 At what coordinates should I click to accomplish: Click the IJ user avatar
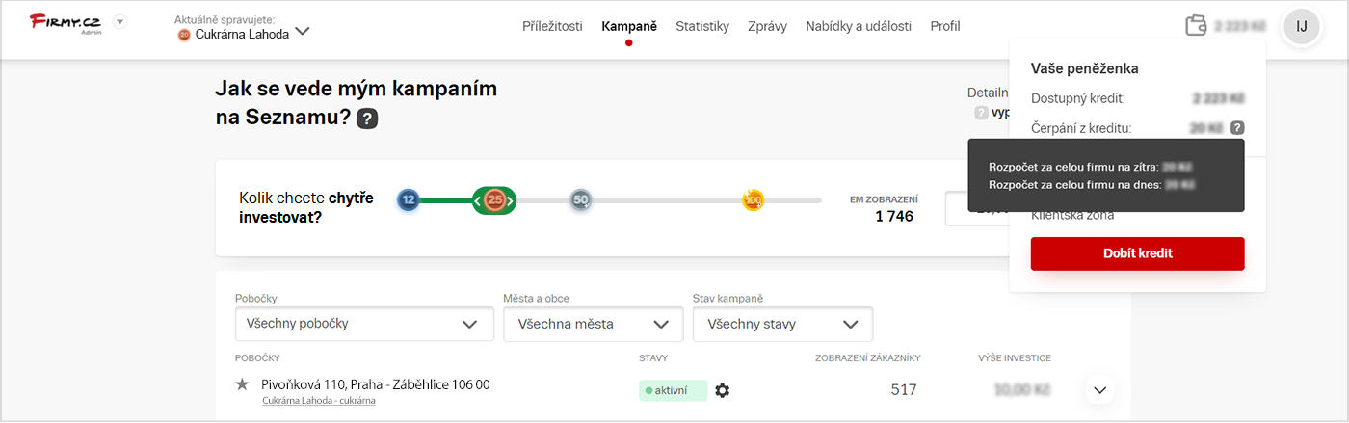(1302, 26)
